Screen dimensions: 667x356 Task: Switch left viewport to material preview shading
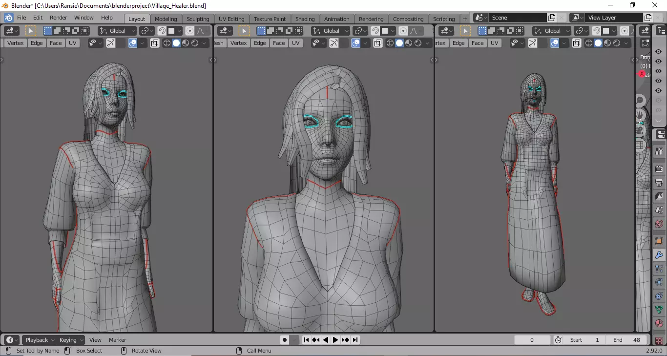[186, 43]
